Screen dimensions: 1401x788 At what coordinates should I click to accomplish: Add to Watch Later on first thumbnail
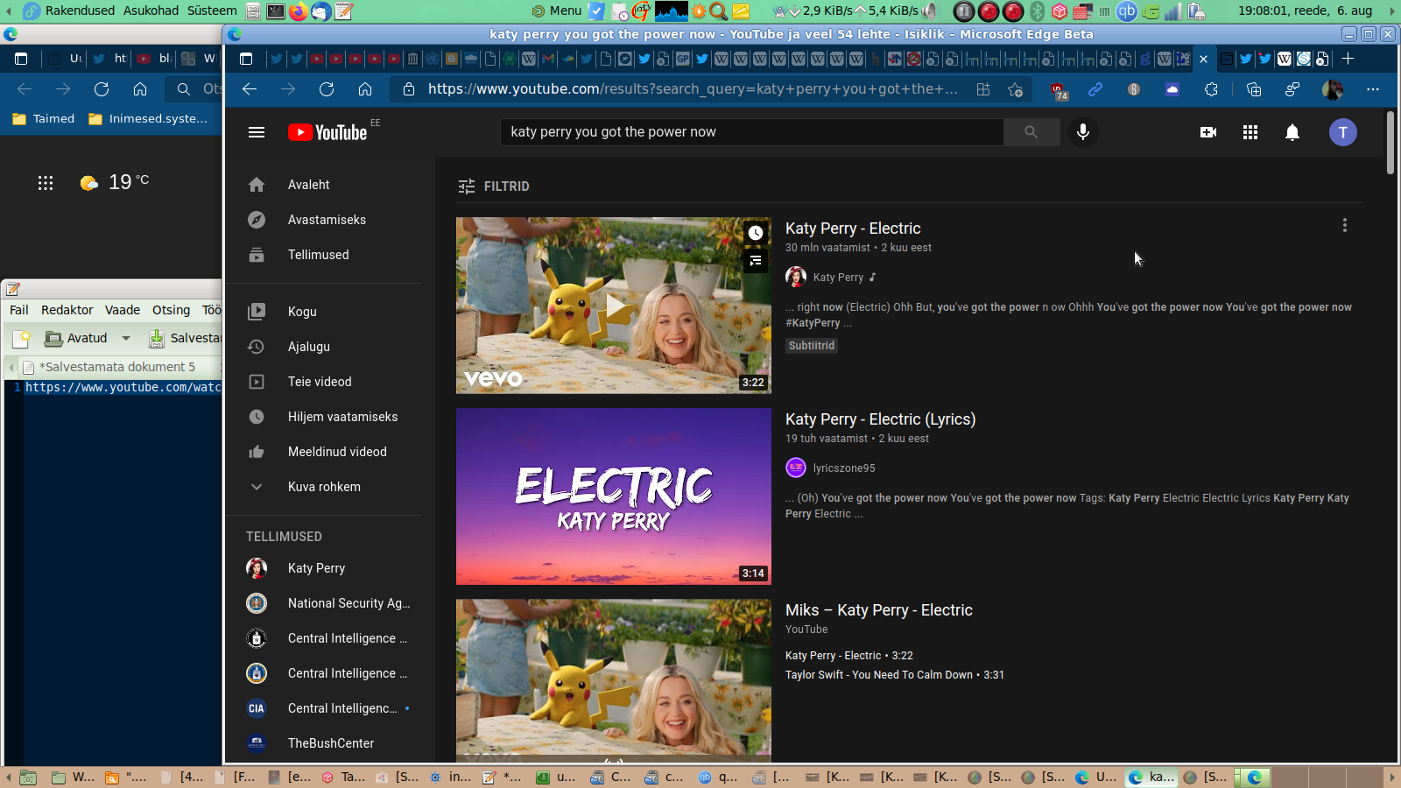pos(755,233)
